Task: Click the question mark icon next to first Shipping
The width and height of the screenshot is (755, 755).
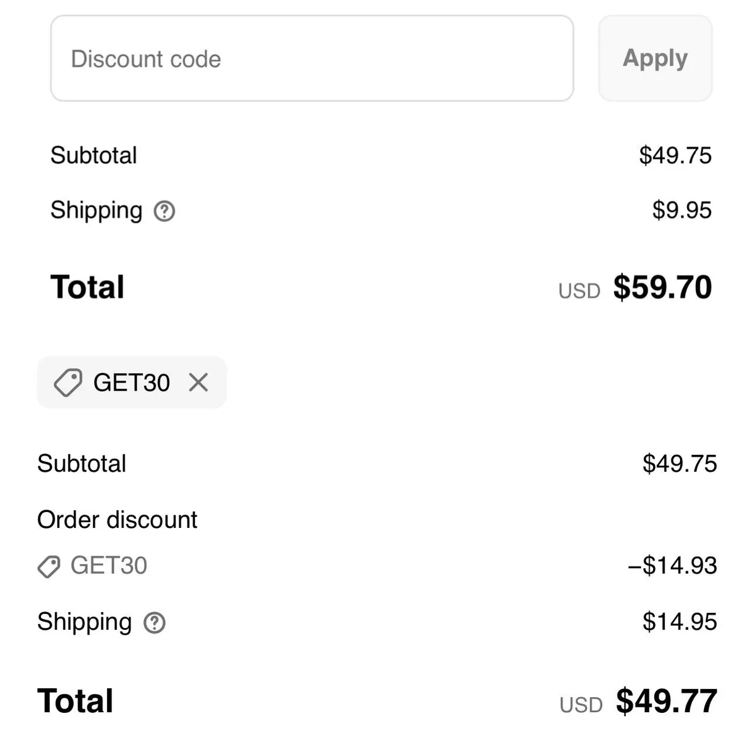Action: tap(165, 211)
